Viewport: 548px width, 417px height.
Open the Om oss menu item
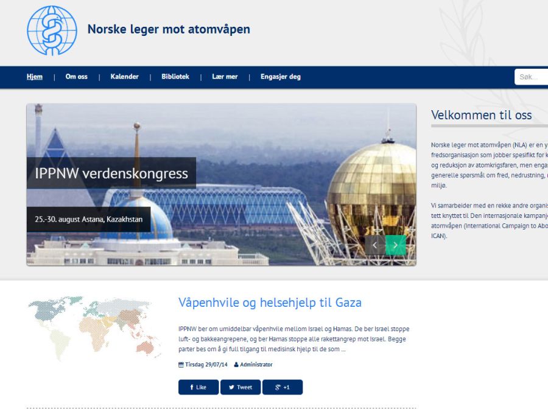[x=76, y=77]
